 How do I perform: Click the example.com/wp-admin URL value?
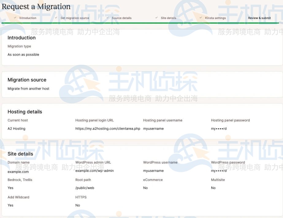(x=94, y=171)
